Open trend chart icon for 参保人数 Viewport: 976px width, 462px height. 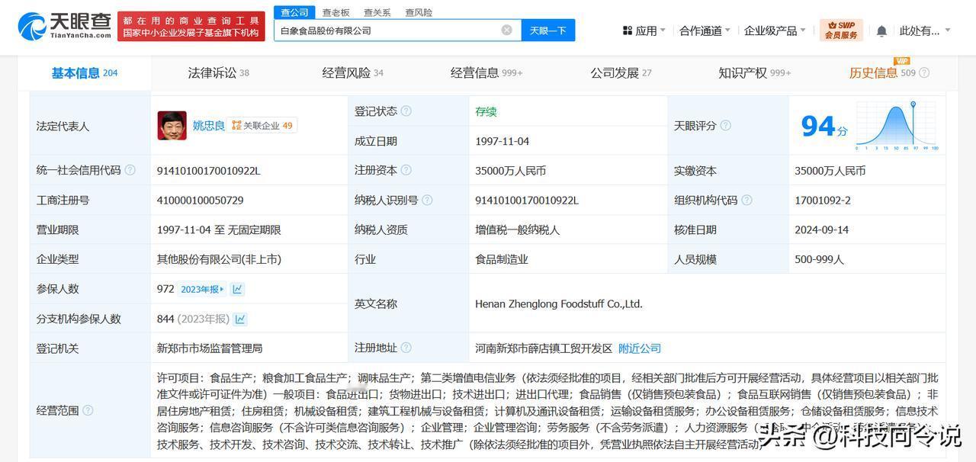coord(237,289)
